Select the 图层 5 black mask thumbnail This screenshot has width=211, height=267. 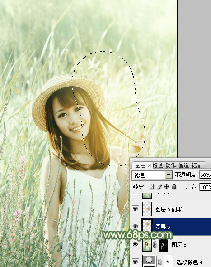(x=163, y=245)
